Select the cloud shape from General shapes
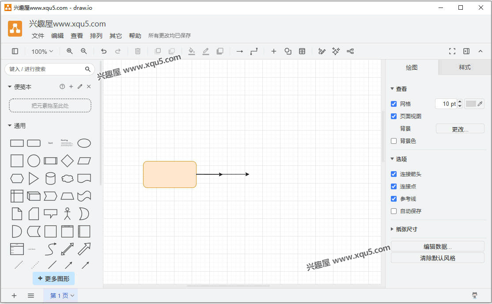The width and height of the screenshot is (492, 304). coord(67,179)
